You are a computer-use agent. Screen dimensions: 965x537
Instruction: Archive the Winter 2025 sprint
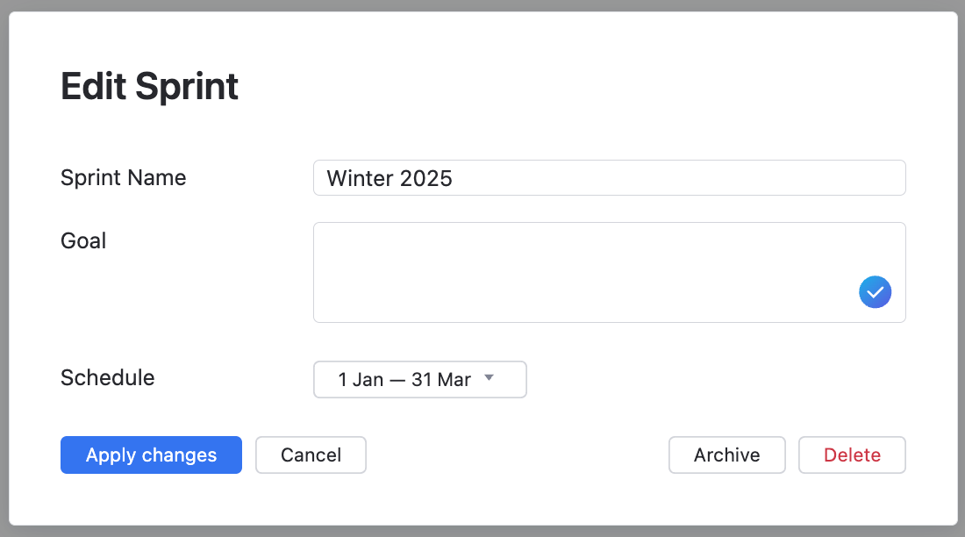tap(726, 455)
